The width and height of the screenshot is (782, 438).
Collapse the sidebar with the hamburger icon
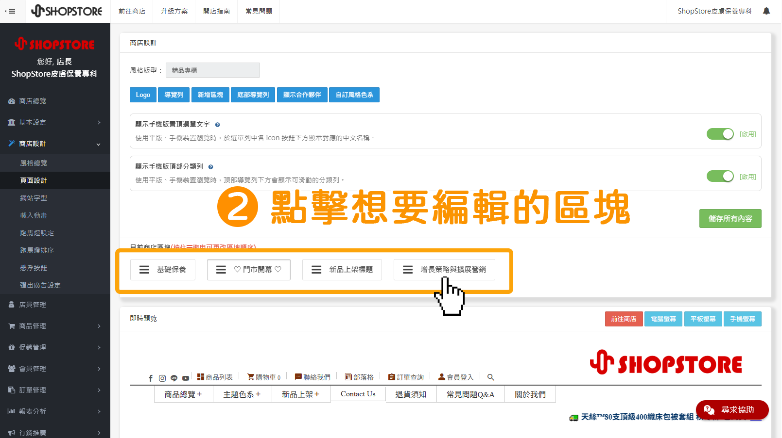coord(10,11)
